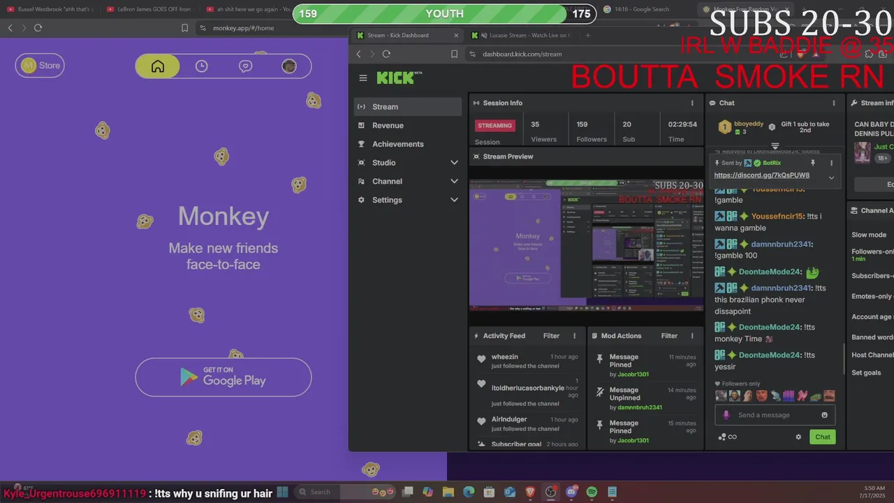The height and width of the screenshot is (503, 894).
Task: Open Spotify from the taskbar
Action: [x=592, y=492]
